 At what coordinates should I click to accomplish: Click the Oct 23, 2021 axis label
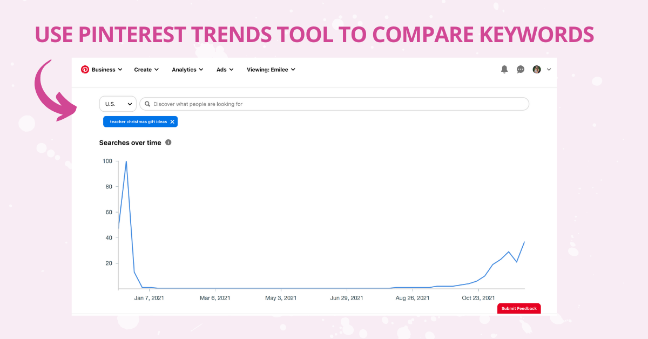pos(478,297)
